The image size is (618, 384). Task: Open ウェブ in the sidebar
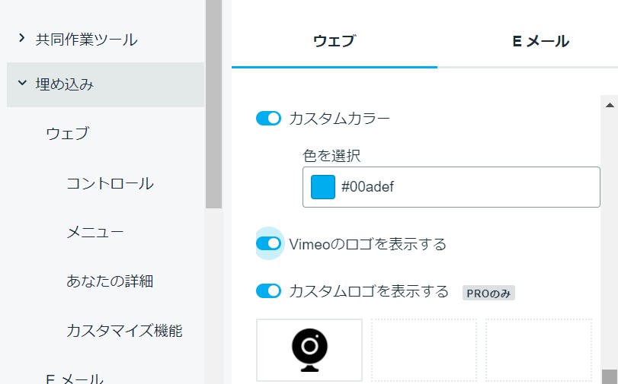point(68,133)
